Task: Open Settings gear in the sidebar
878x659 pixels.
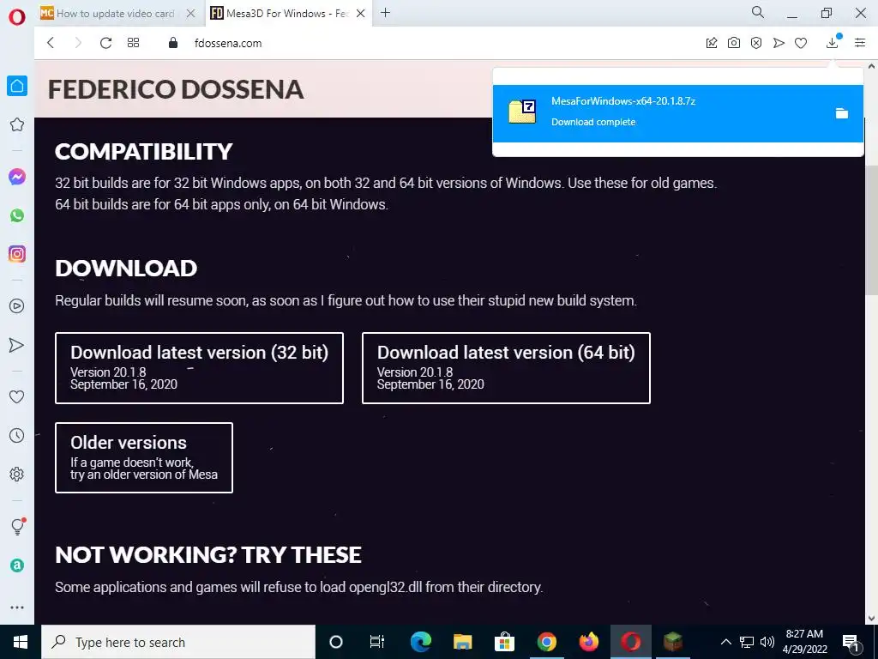Action: pyautogui.click(x=17, y=474)
